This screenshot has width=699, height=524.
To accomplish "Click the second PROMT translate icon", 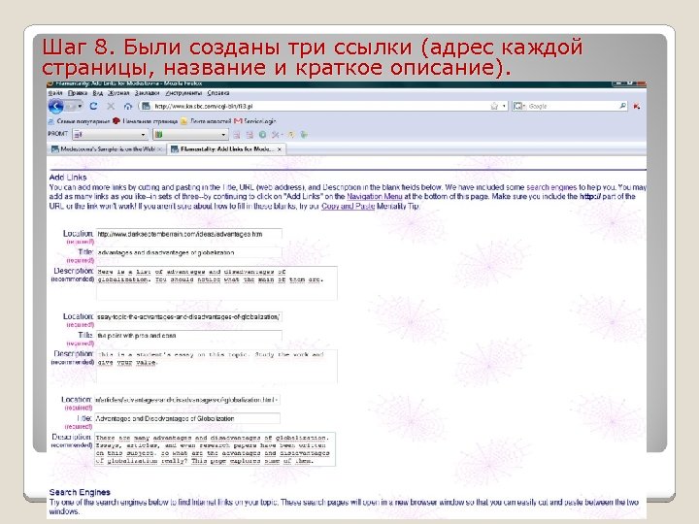I will click(250, 134).
